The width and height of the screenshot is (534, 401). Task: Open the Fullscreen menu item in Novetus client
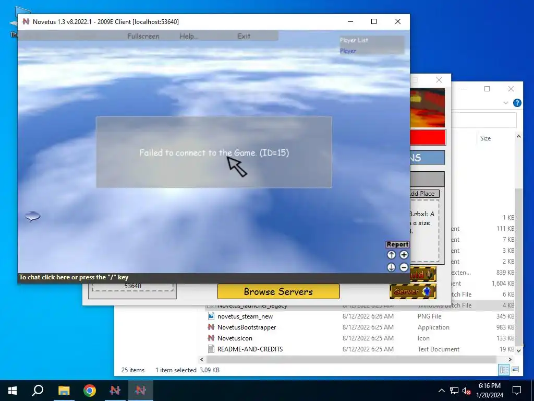[143, 36]
